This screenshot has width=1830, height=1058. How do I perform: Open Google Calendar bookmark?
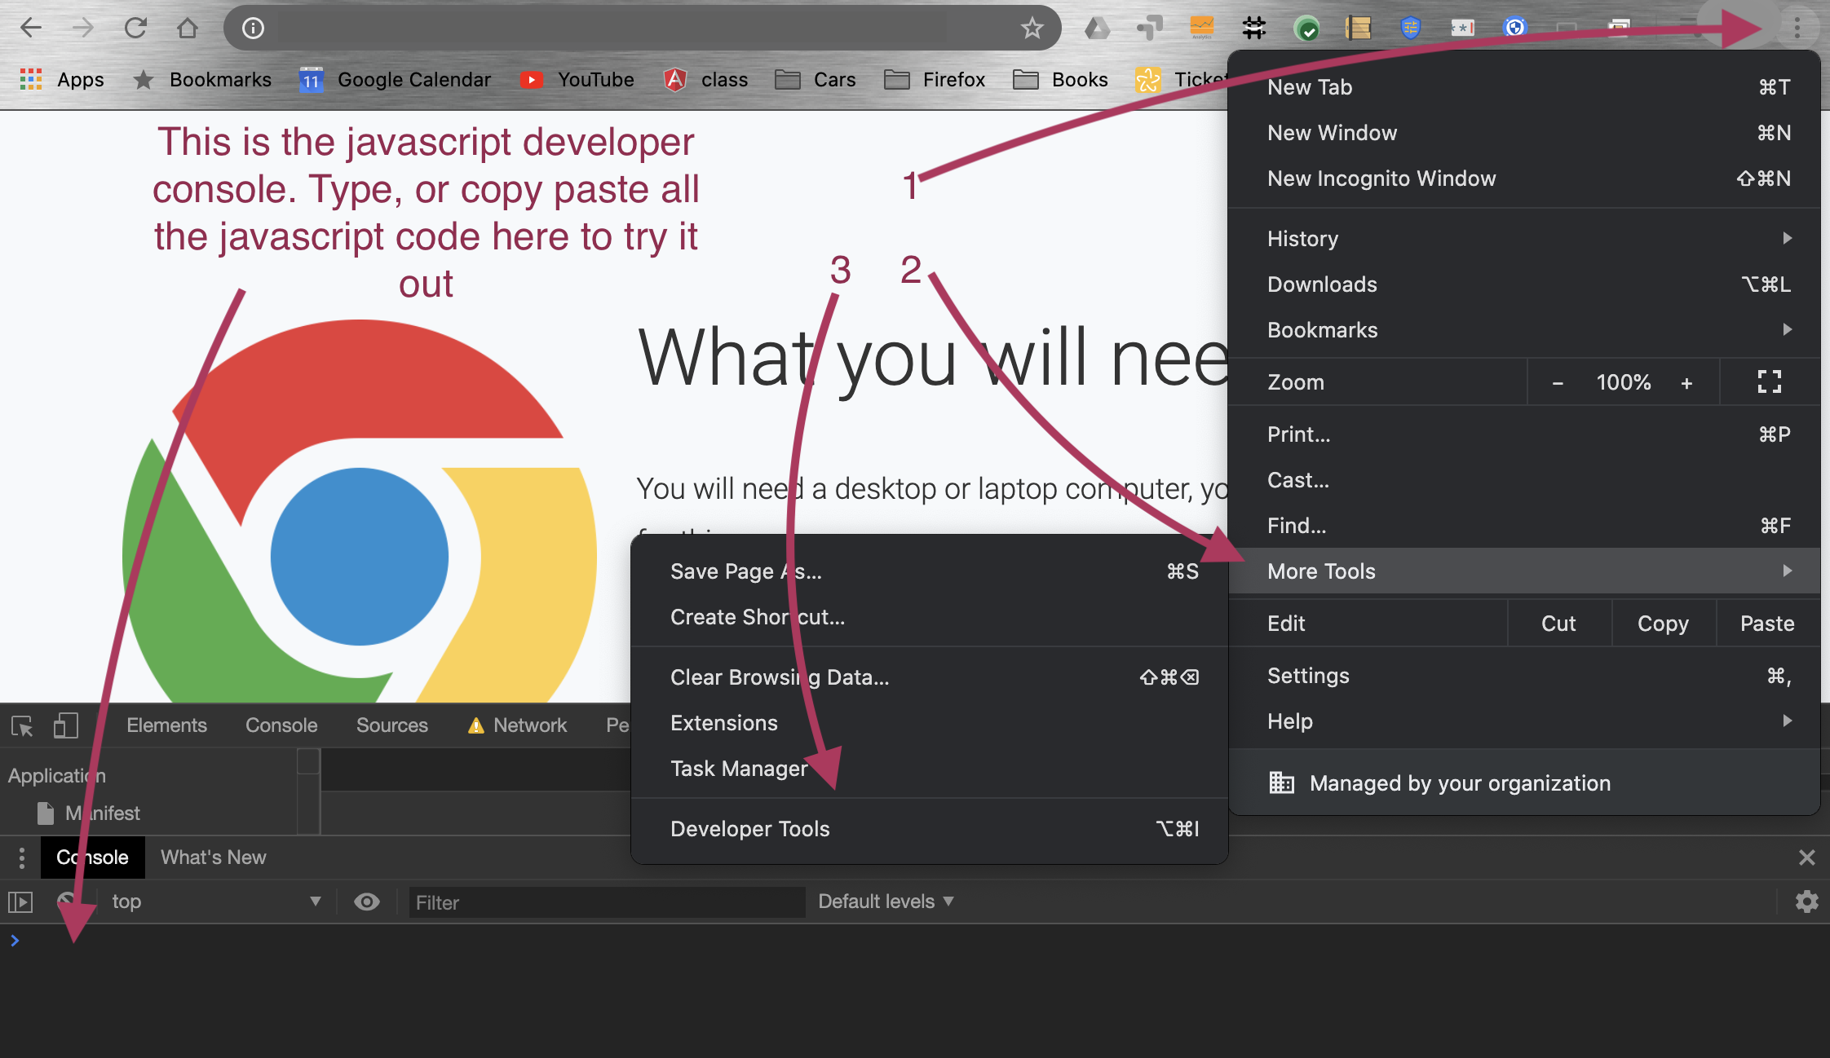click(x=396, y=79)
